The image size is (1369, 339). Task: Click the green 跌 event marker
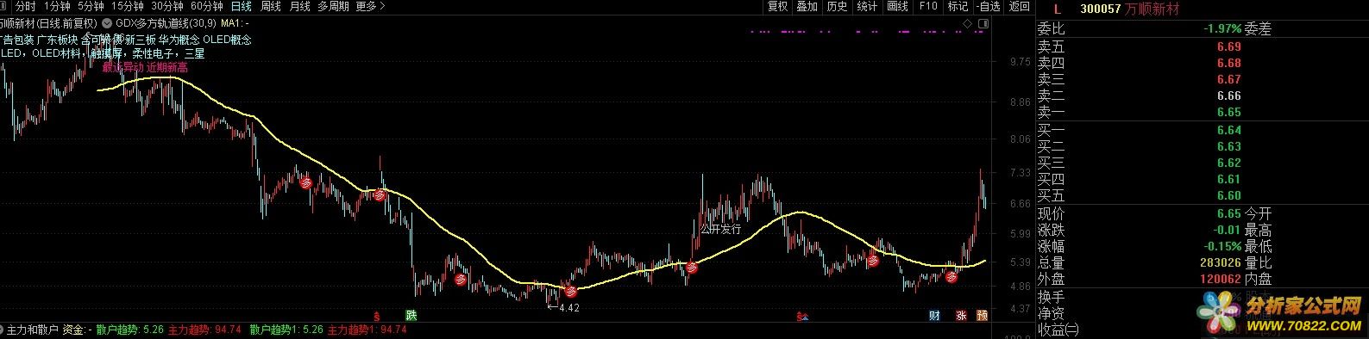[x=411, y=316]
